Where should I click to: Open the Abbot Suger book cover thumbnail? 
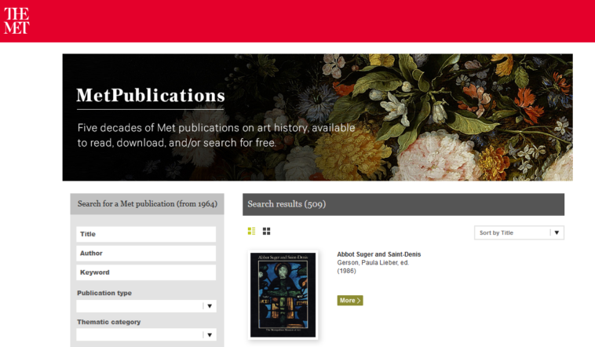pyautogui.click(x=283, y=295)
